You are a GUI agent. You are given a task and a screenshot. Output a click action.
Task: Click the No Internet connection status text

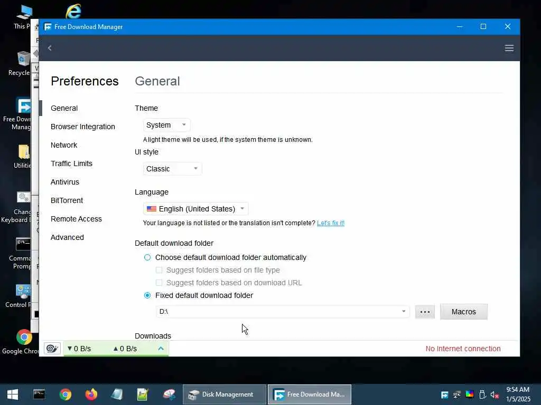[463, 349]
